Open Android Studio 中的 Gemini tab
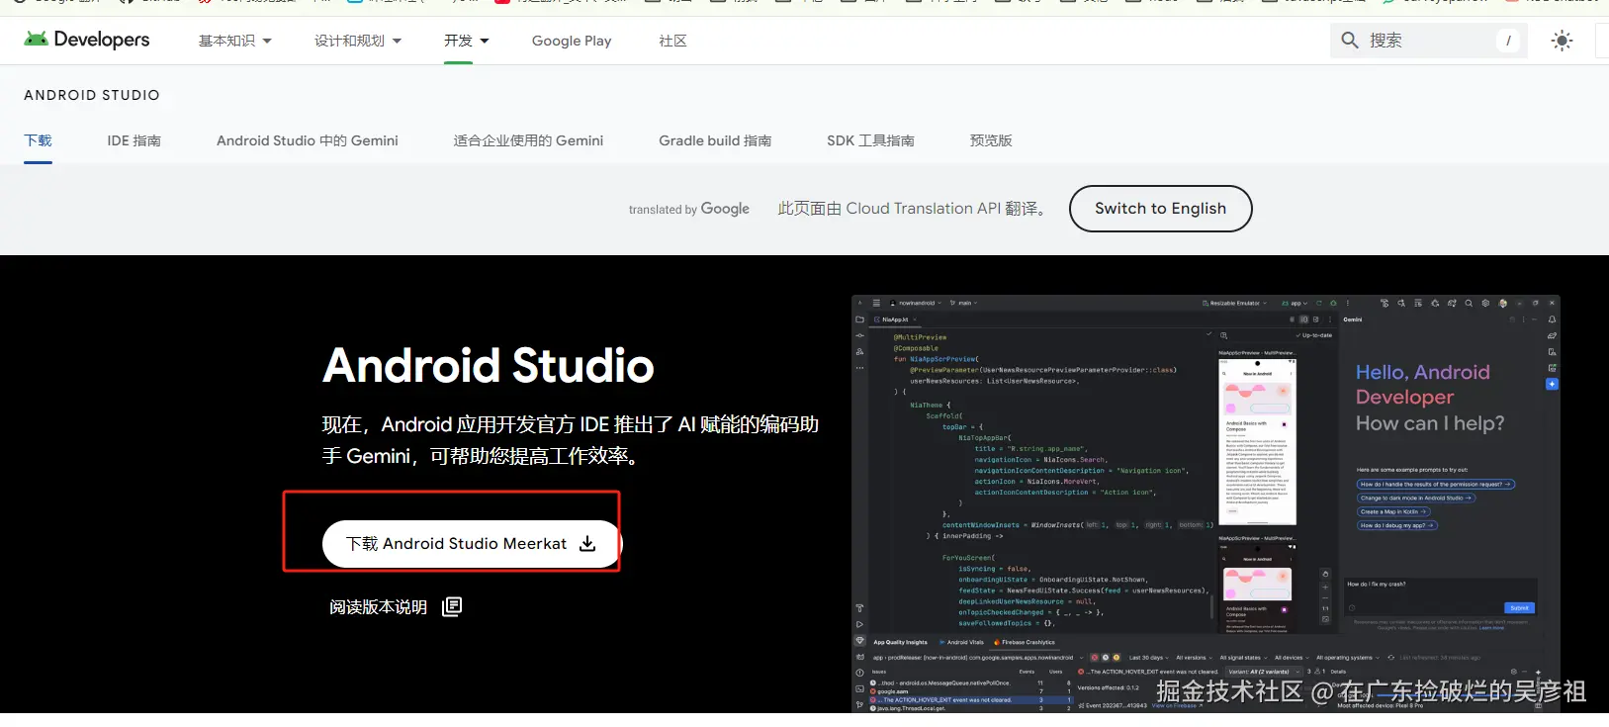Screen dimensions: 1609x727 coord(308,140)
